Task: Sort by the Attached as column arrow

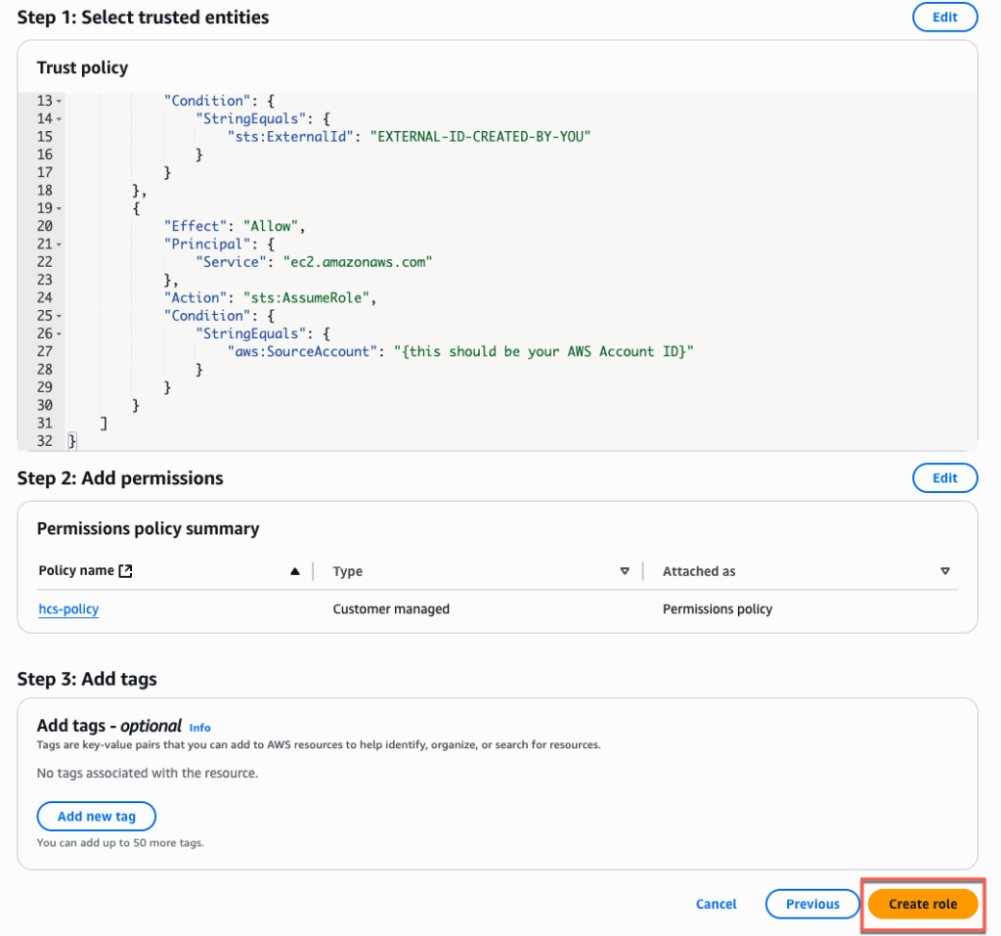Action: (x=944, y=571)
